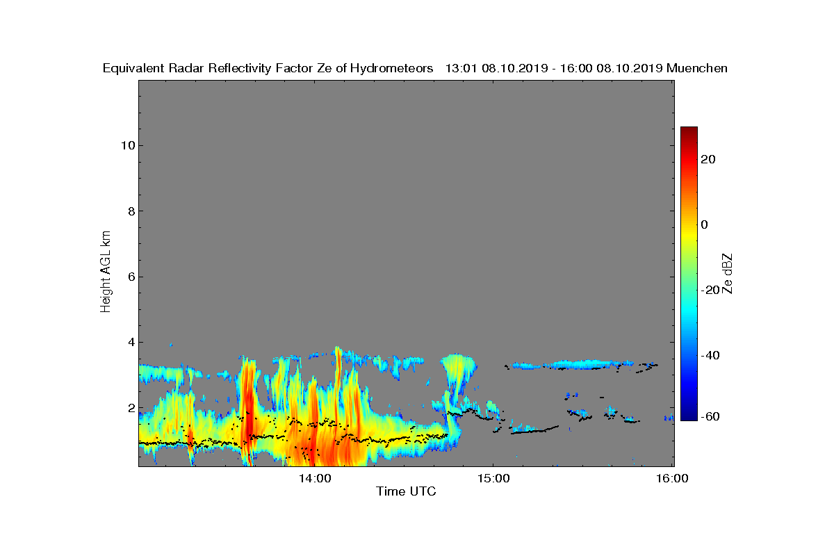Viewport: 834px width, 556px height.
Task: Click the 'Ze dBZ' colorbar label
Action: (728, 273)
